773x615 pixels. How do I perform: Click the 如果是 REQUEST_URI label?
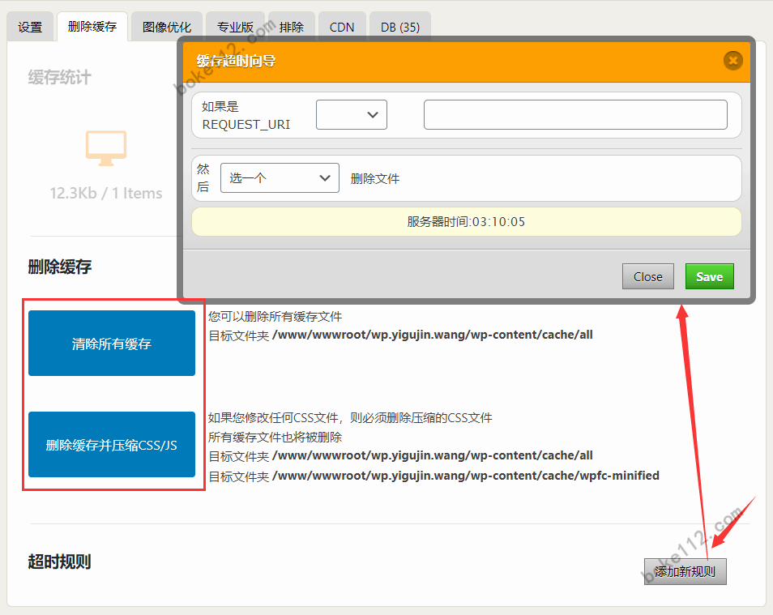(246, 115)
